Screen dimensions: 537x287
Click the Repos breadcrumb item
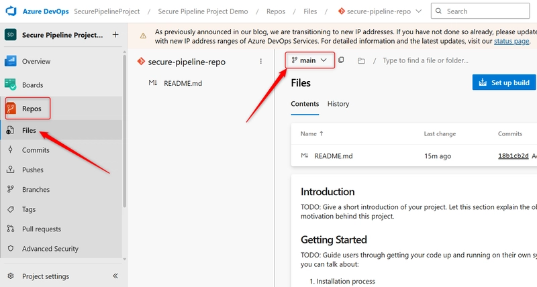(276, 11)
